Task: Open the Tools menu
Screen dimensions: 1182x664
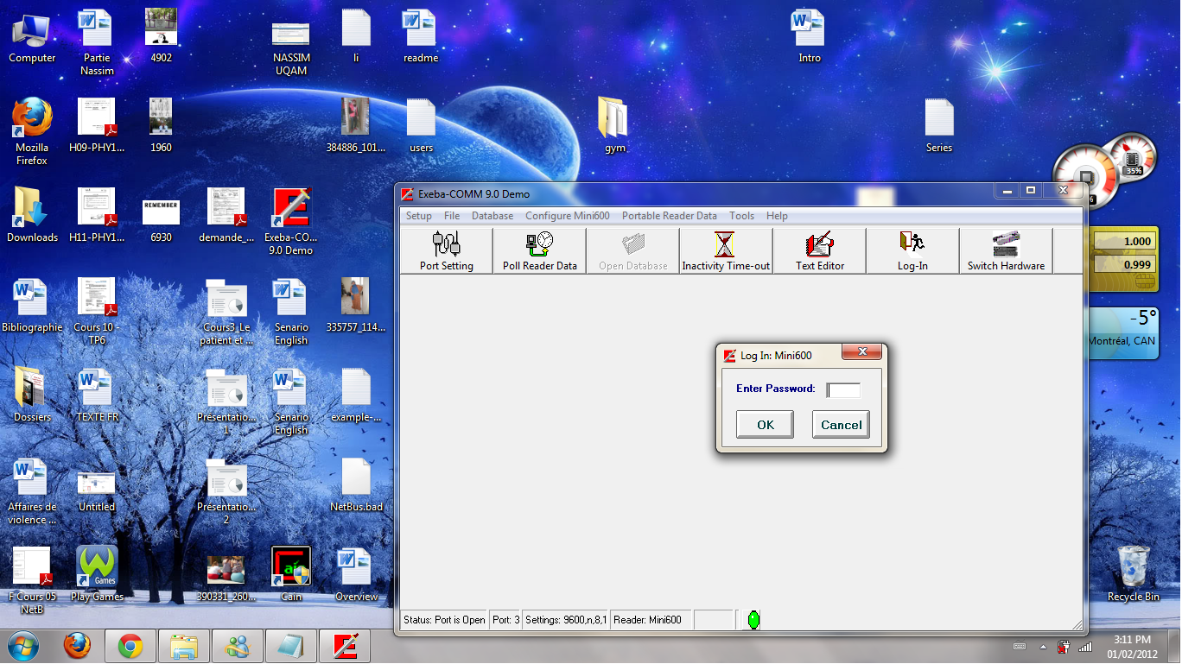Action: pyautogui.click(x=741, y=216)
